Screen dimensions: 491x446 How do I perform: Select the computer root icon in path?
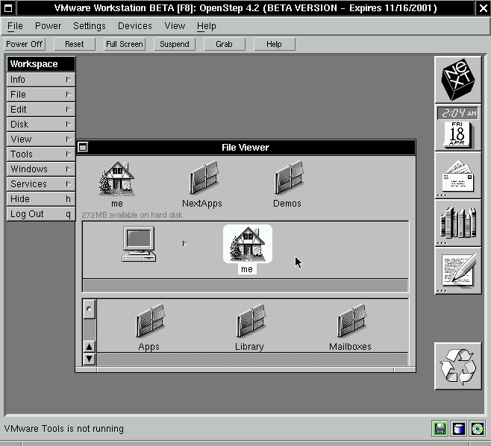coord(139,244)
